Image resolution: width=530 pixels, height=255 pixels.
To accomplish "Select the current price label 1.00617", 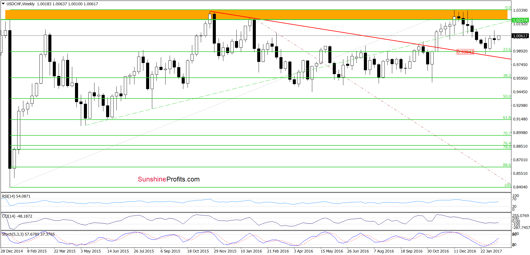I will pos(520,36).
